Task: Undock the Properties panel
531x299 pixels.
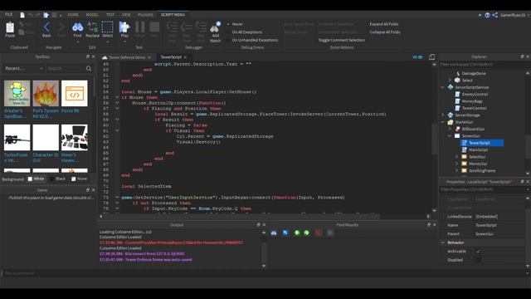Action: [x=522, y=182]
